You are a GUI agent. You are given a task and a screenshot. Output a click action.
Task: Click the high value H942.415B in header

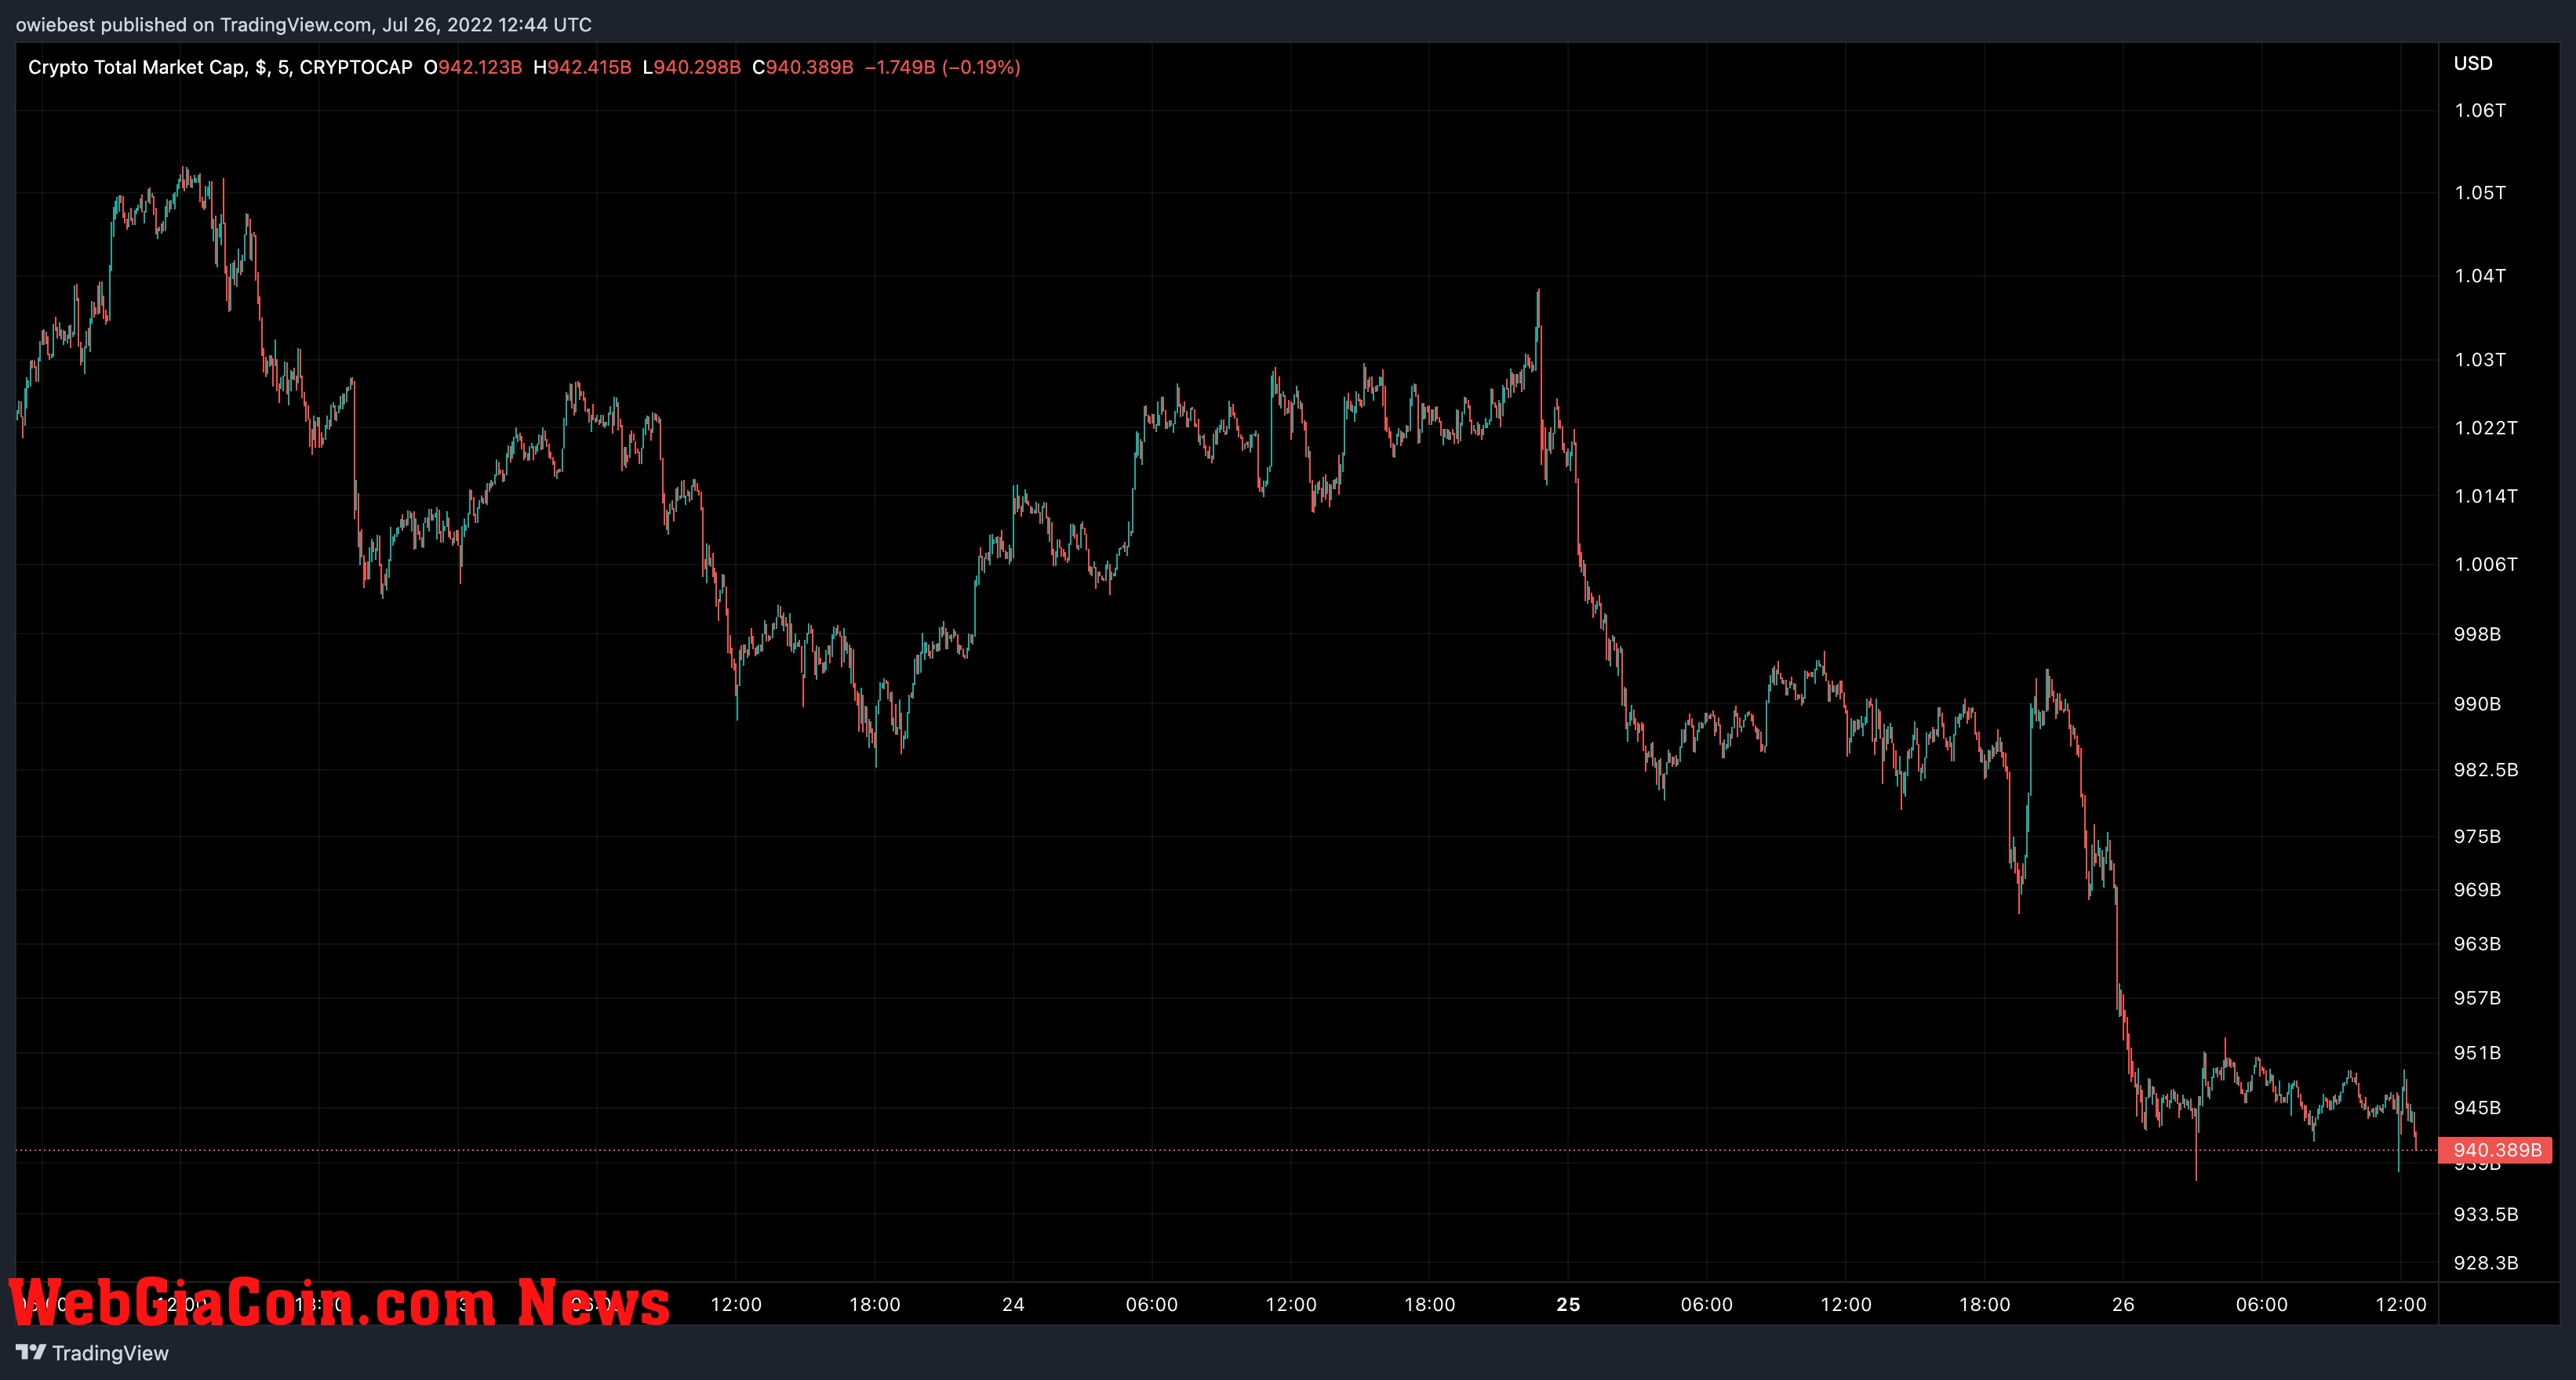[582, 67]
